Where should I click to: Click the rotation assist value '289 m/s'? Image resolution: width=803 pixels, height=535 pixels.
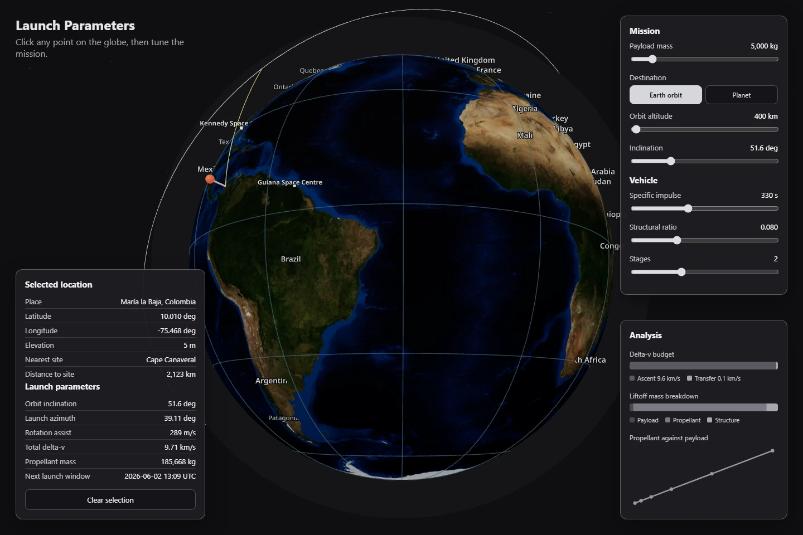[183, 432]
